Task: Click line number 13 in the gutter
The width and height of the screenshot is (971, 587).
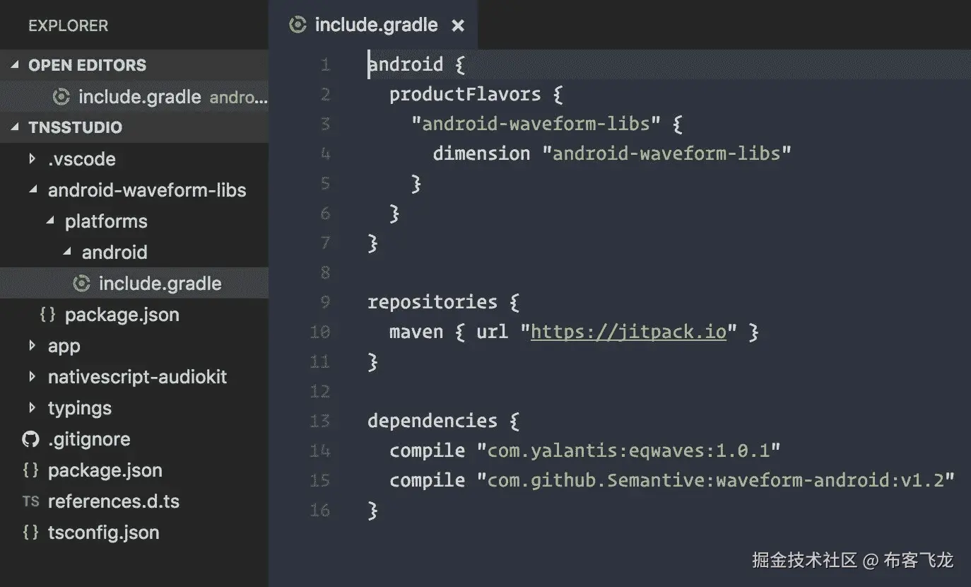Action: [320, 421]
